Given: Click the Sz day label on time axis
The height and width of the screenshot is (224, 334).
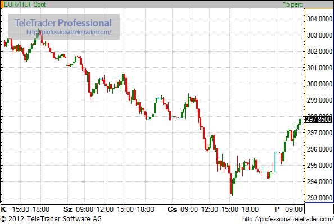Looking at the screenshot, I should pyautogui.click(x=68, y=209).
